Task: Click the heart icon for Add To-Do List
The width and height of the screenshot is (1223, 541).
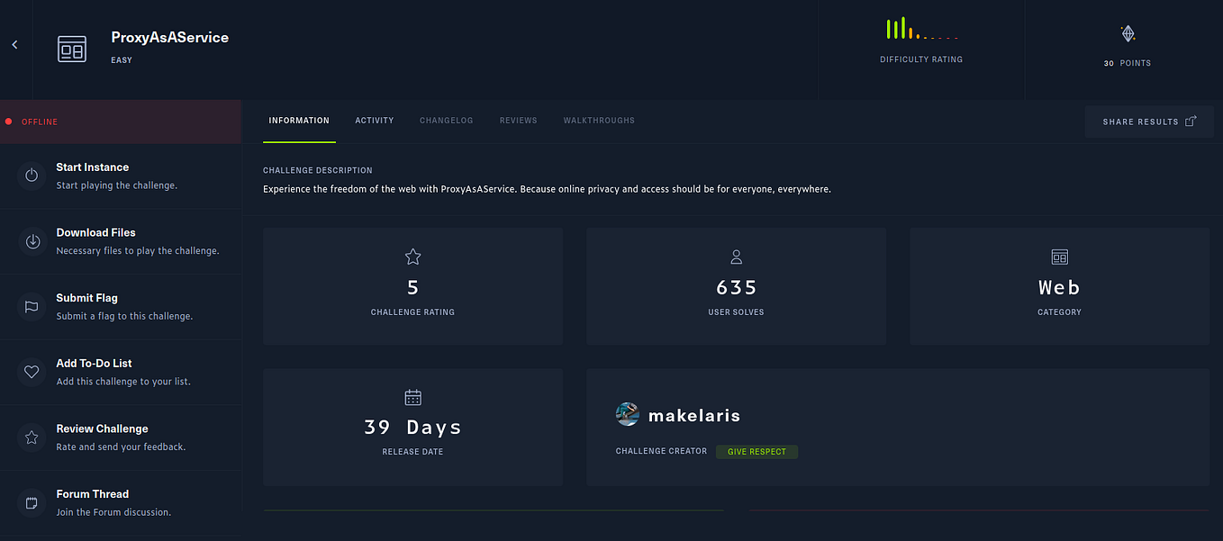Action: pyautogui.click(x=32, y=372)
